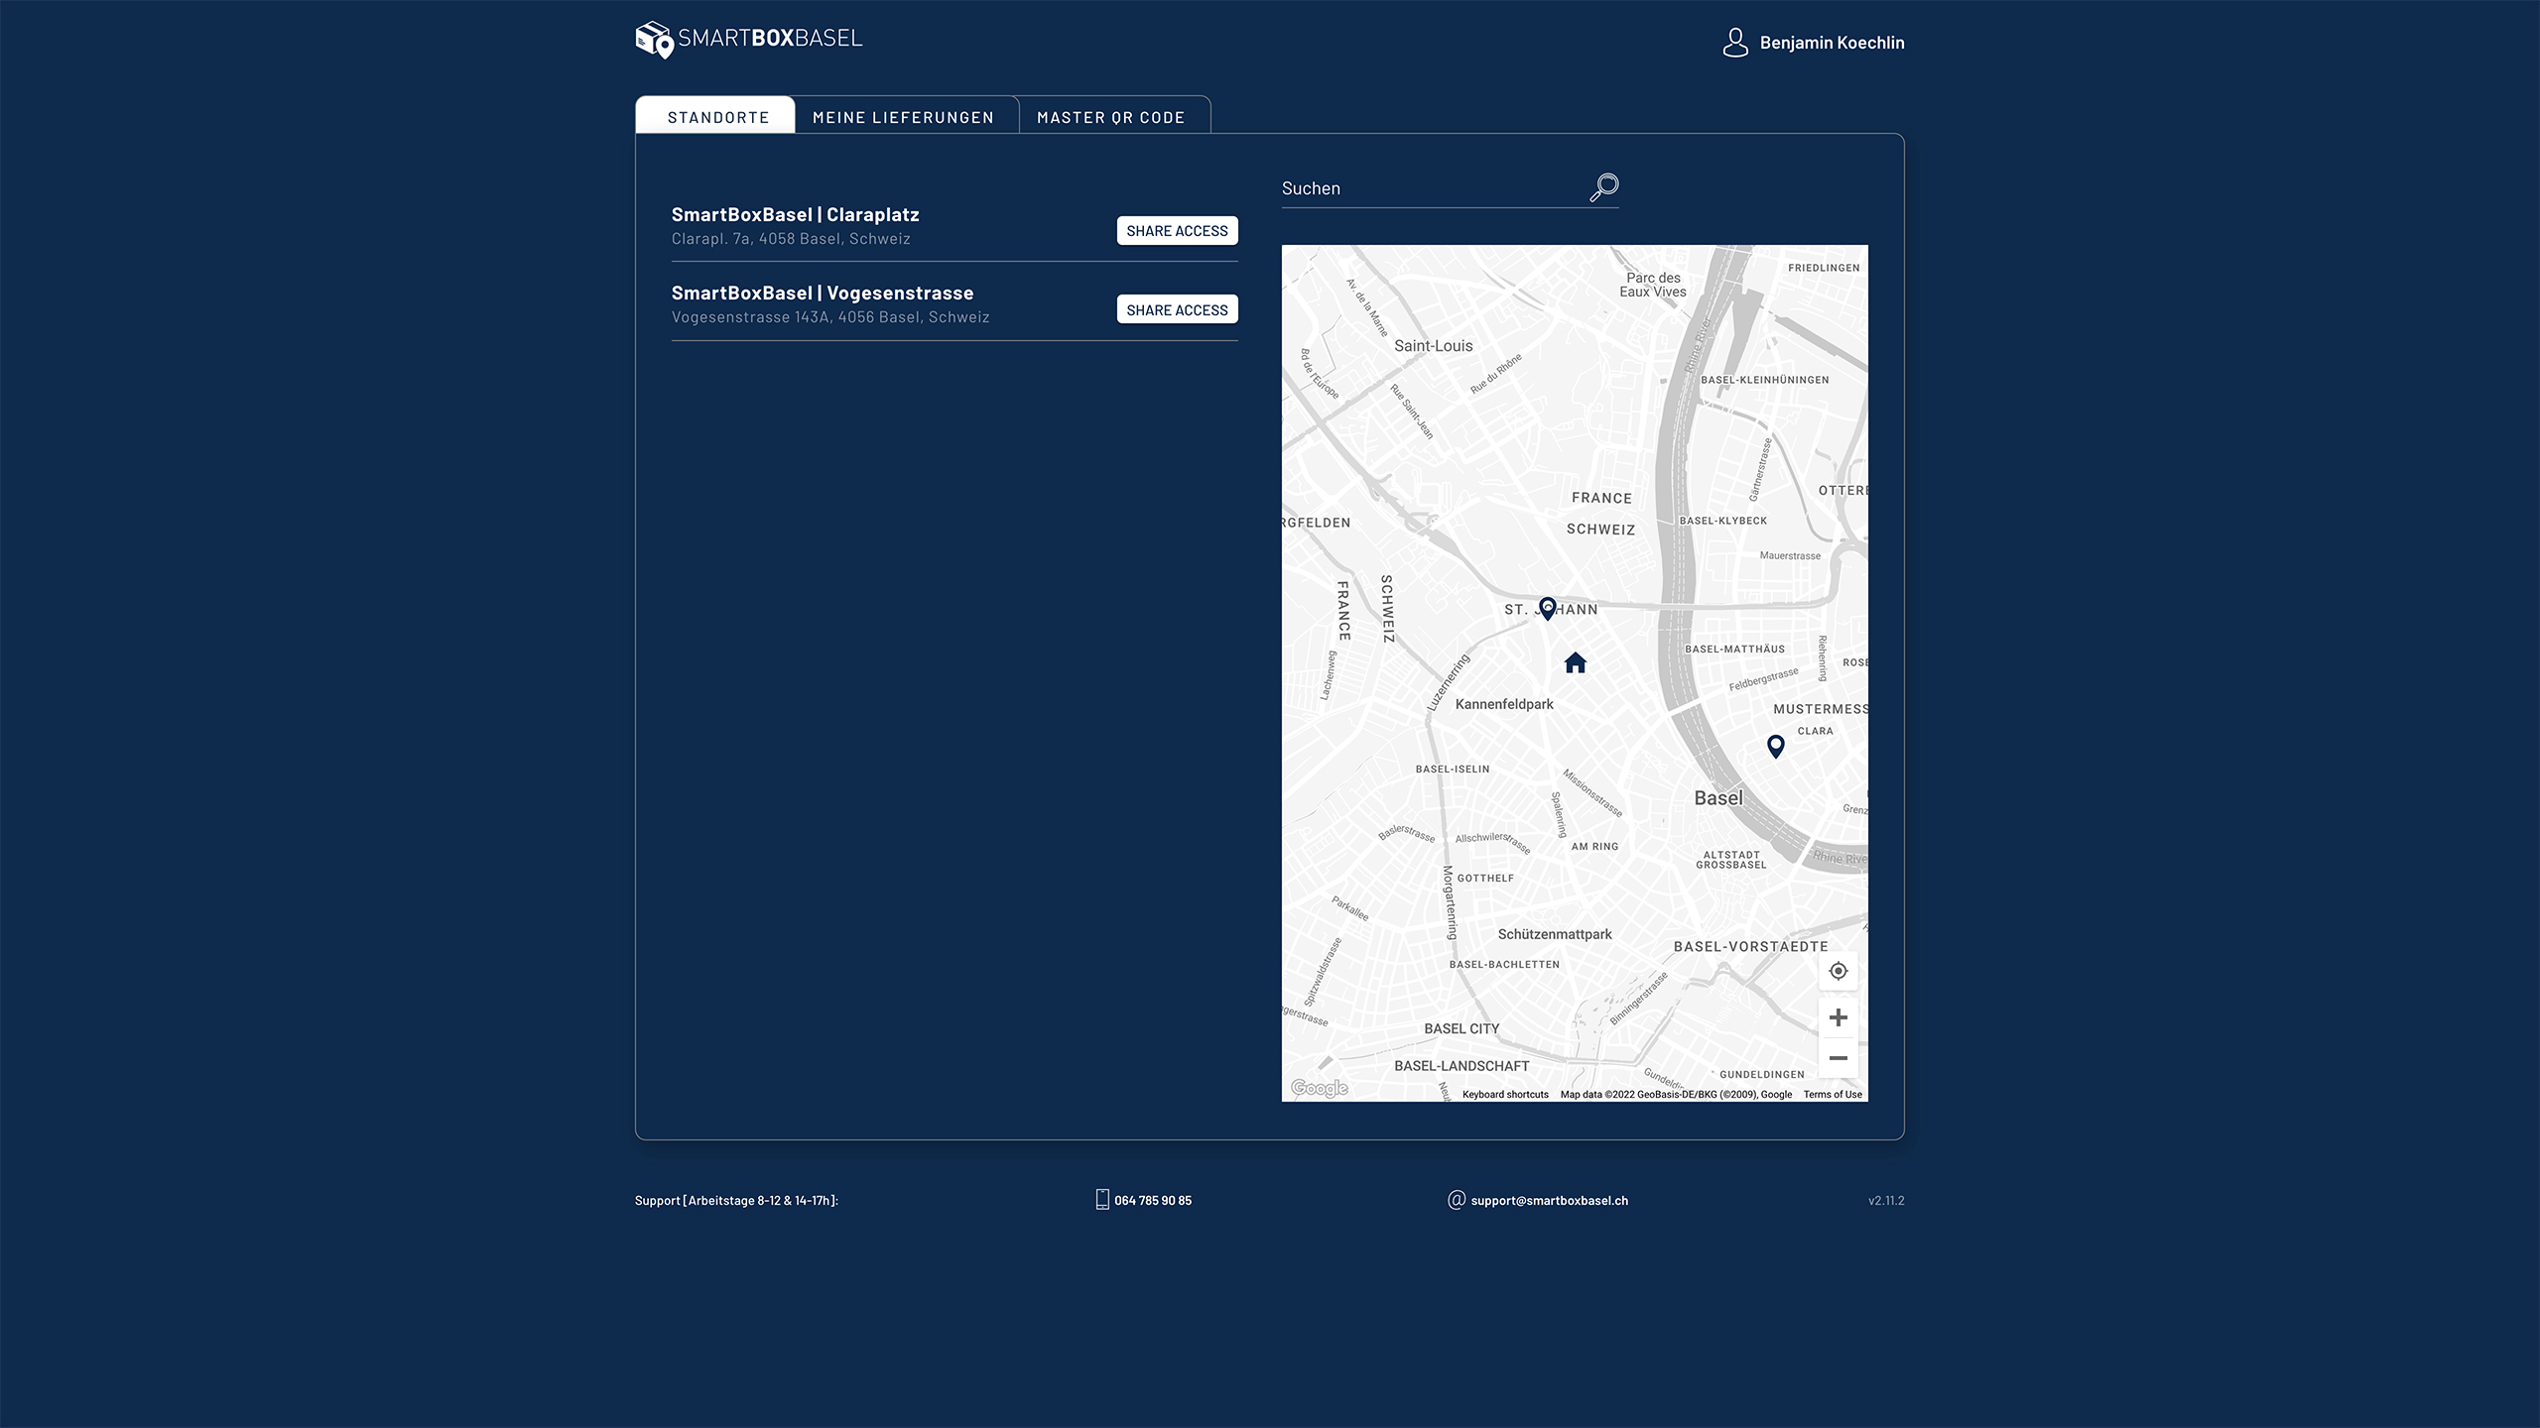Click the St. Johann map pin
The image size is (2540, 1428).
point(1547,607)
